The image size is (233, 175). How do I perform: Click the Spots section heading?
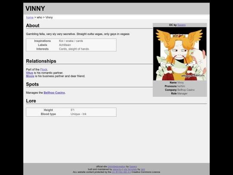pyautogui.click(x=32, y=84)
